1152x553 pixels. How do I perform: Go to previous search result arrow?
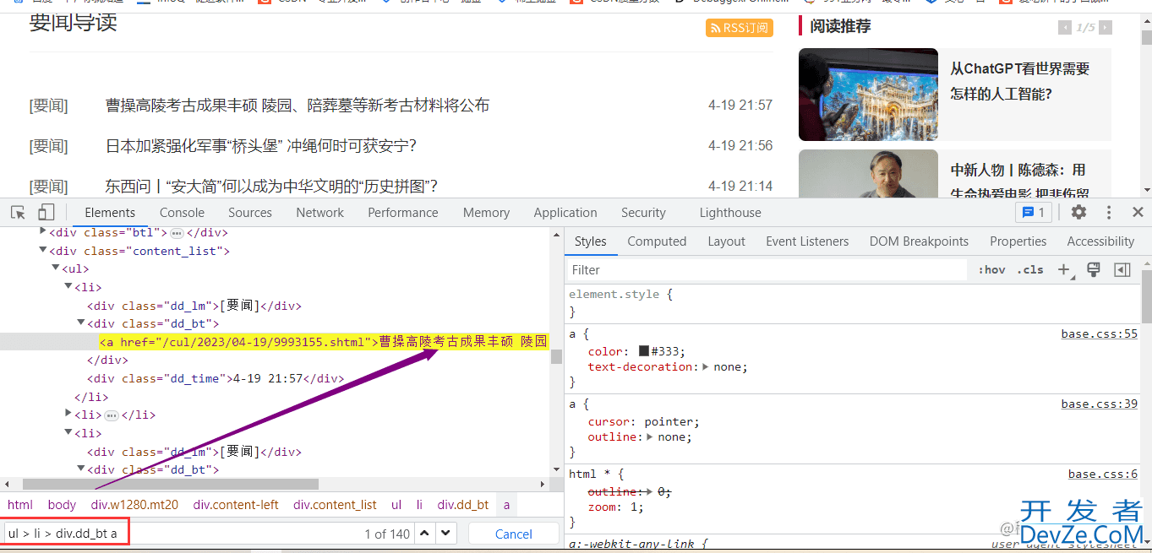[425, 534]
